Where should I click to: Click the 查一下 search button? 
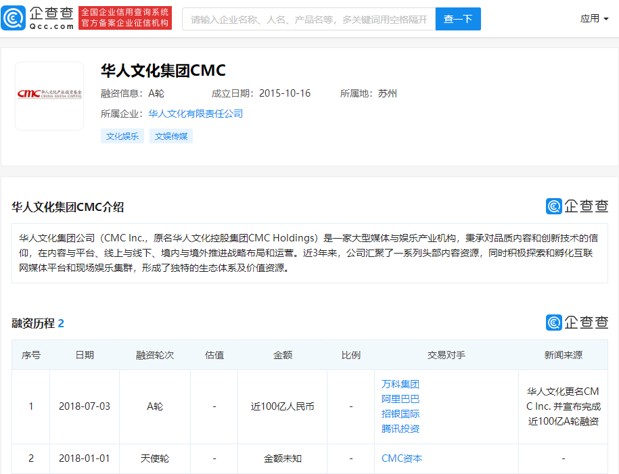click(458, 19)
